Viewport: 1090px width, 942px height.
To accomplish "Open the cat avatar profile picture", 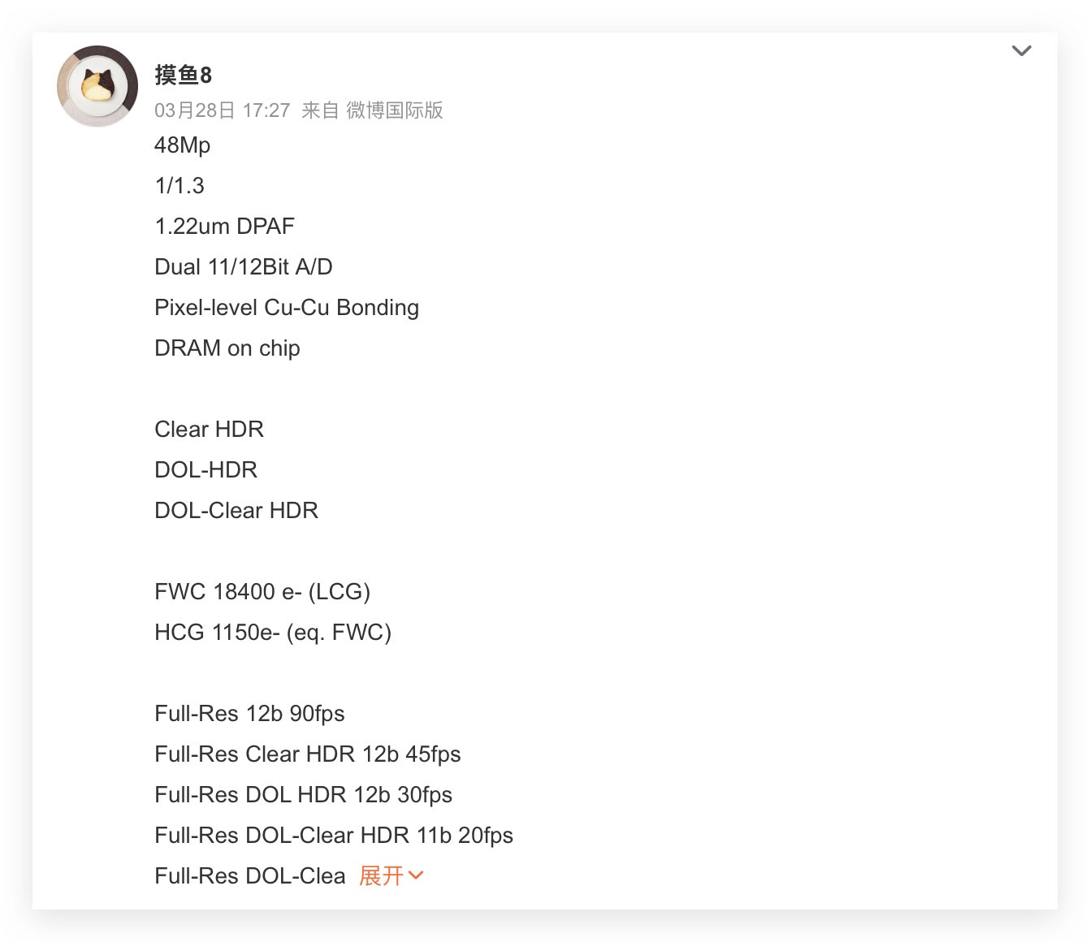I will [x=97, y=86].
